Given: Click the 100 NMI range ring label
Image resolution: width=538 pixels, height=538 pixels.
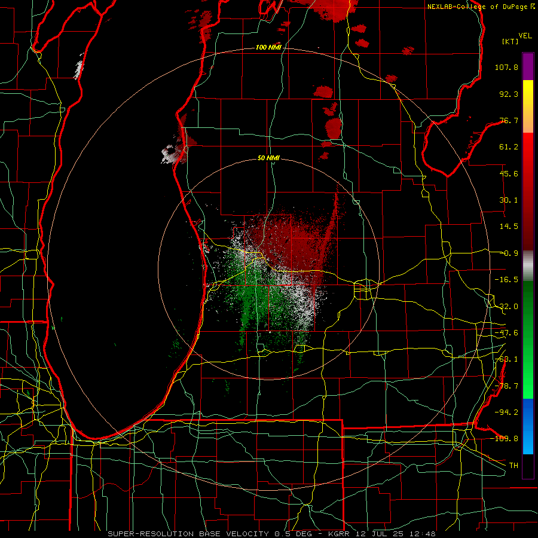Looking at the screenshot, I should [268, 47].
